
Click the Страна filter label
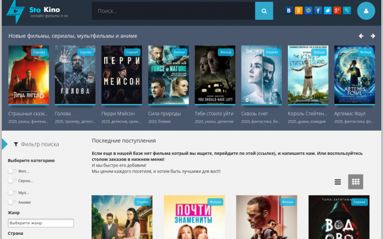(16, 234)
